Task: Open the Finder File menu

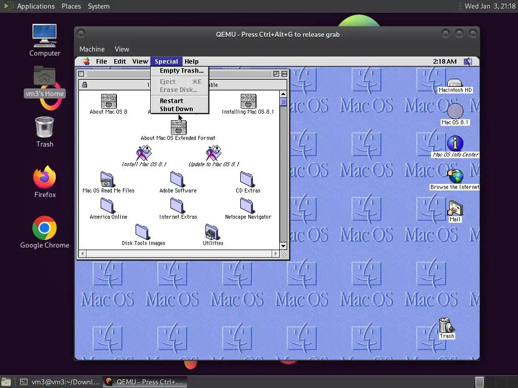Action: [x=101, y=61]
